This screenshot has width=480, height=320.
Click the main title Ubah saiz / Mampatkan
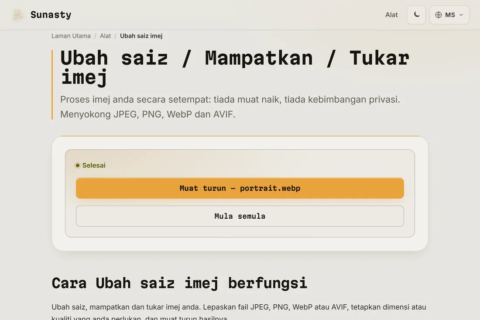point(234,67)
